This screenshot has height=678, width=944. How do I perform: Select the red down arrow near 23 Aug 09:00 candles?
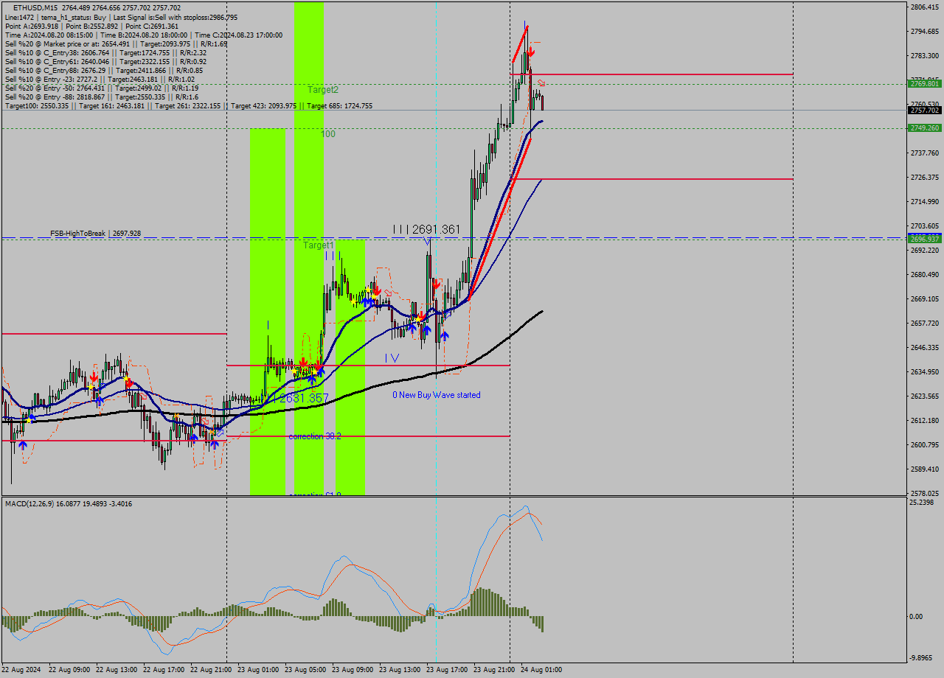[x=377, y=292]
